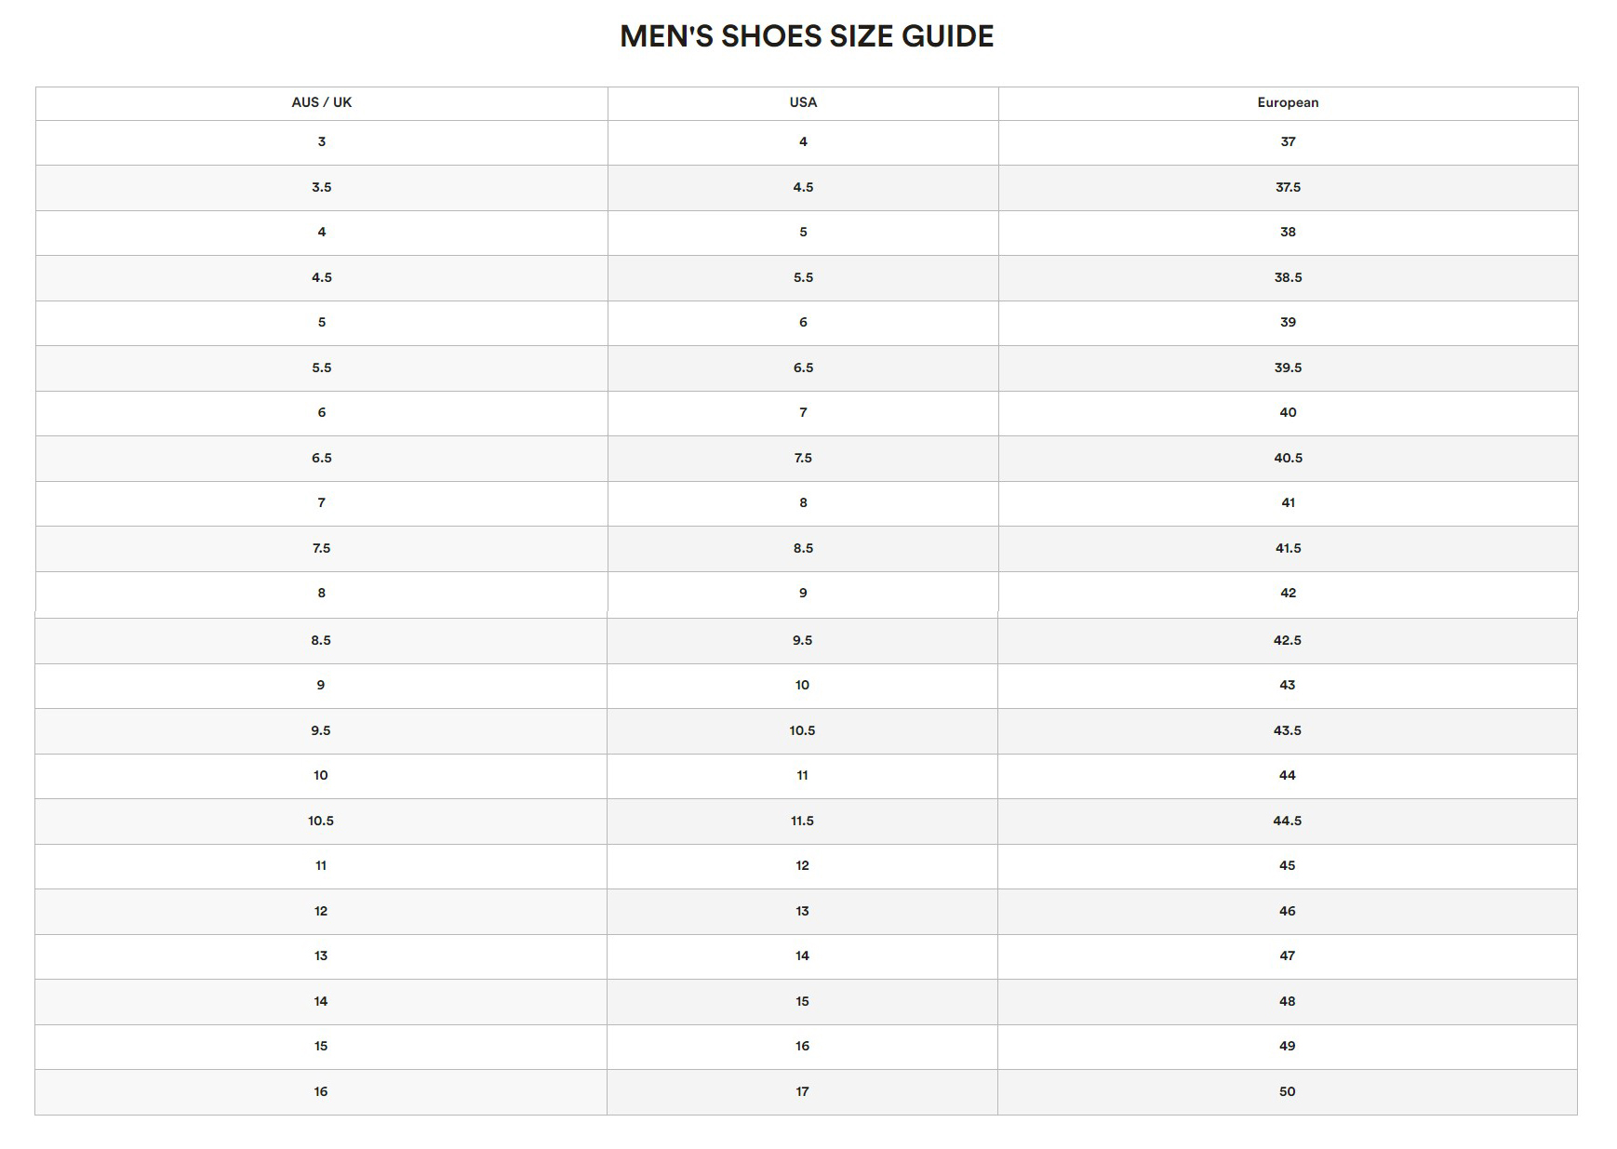Click European size 37.5 cell

[1288, 188]
